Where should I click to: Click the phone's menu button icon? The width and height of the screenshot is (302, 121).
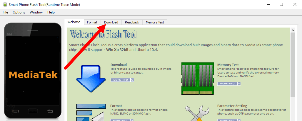tap(16, 111)
